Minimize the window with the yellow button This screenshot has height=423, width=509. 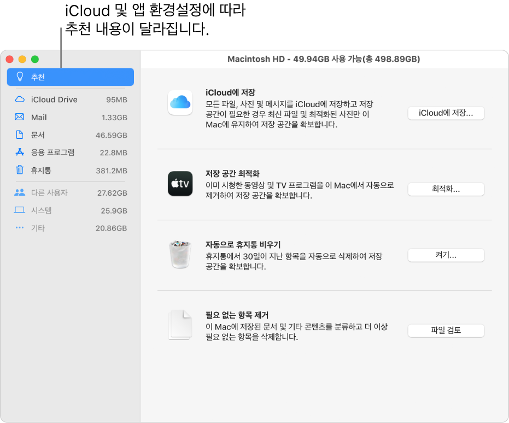pos(22,59)
